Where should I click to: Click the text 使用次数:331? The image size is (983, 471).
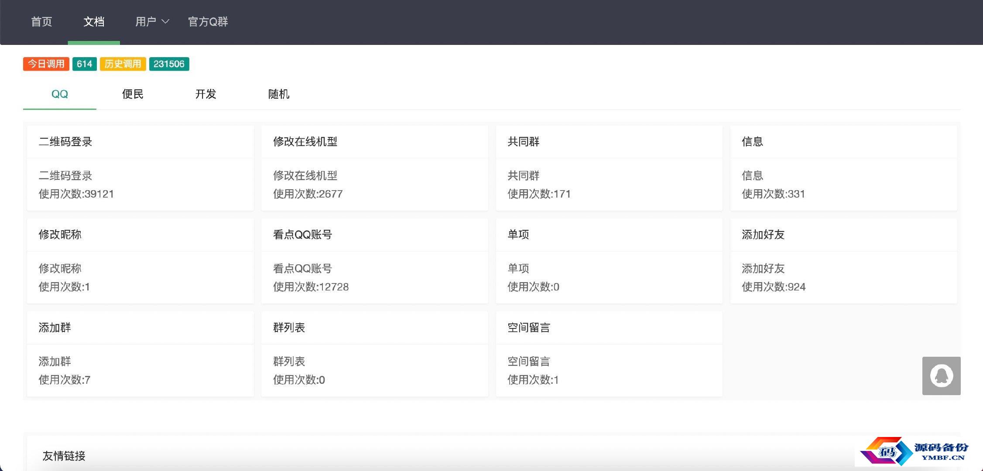pos(774,194)
